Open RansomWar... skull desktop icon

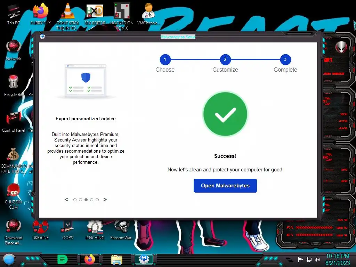[122, 230]
